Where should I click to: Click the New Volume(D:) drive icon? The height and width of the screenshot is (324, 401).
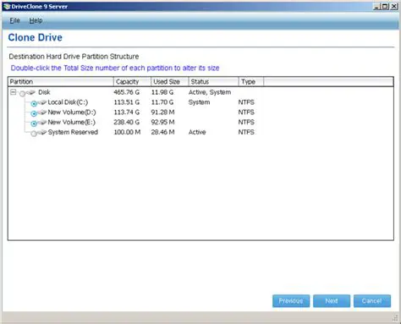click(42, 112)
